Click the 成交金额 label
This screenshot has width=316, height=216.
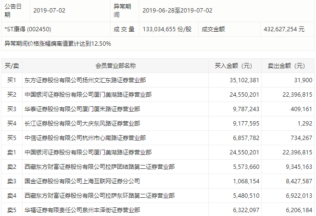[x=213, y=29]
